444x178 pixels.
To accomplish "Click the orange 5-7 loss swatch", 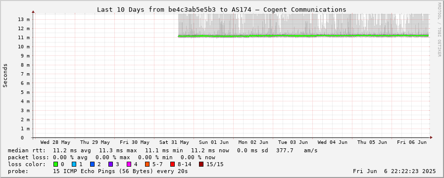I will 147,164.
